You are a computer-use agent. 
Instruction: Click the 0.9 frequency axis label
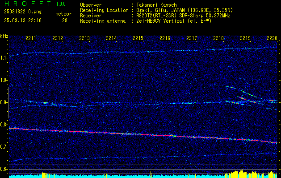click(x=3, y=102)
